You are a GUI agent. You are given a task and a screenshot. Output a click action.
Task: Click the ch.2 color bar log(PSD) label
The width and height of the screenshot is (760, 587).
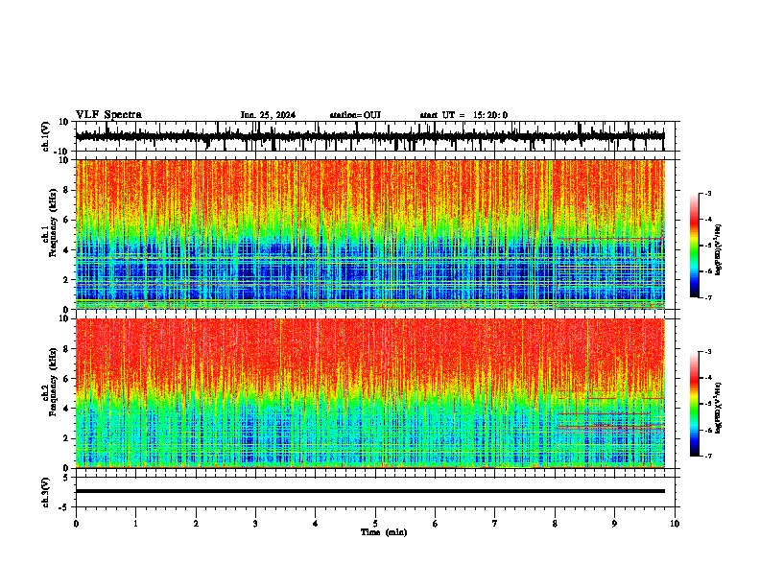pyautogui.click(x=719, y=408)
